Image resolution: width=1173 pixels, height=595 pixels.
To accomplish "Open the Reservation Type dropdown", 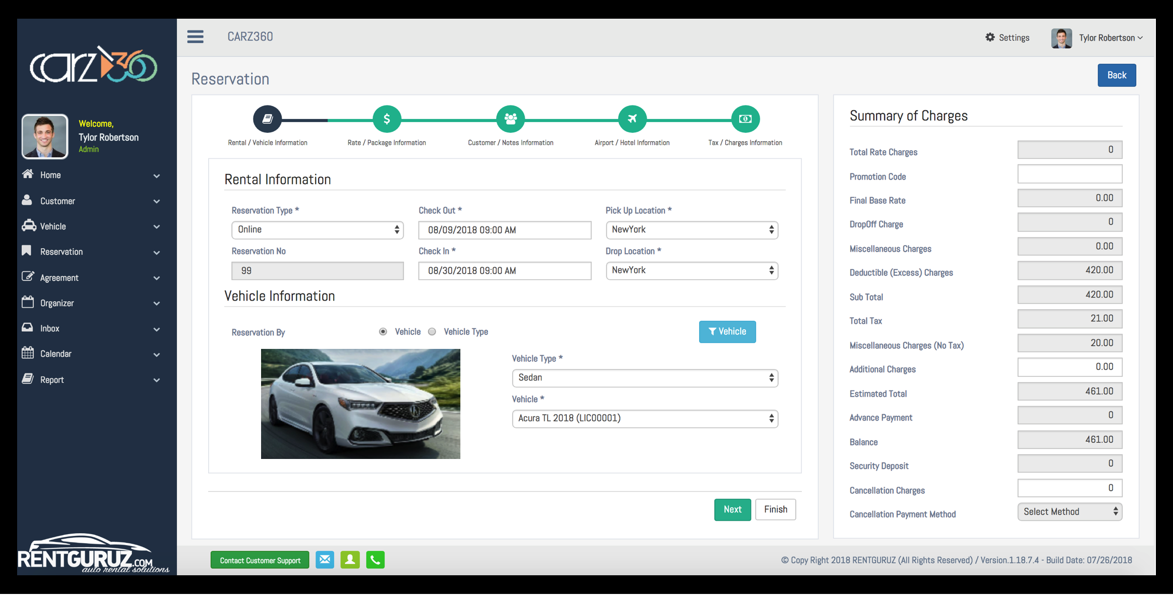I will pos(317,230).
